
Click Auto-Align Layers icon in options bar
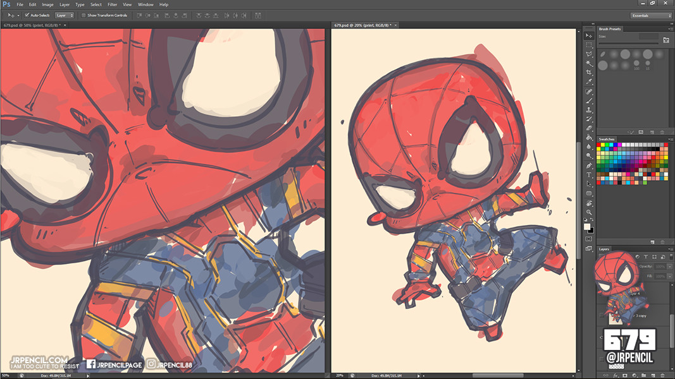pos(258,15)
